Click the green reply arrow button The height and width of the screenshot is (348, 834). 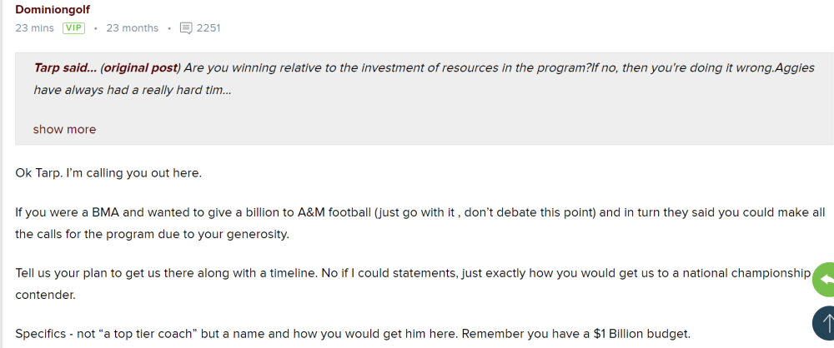click(824, 280)
